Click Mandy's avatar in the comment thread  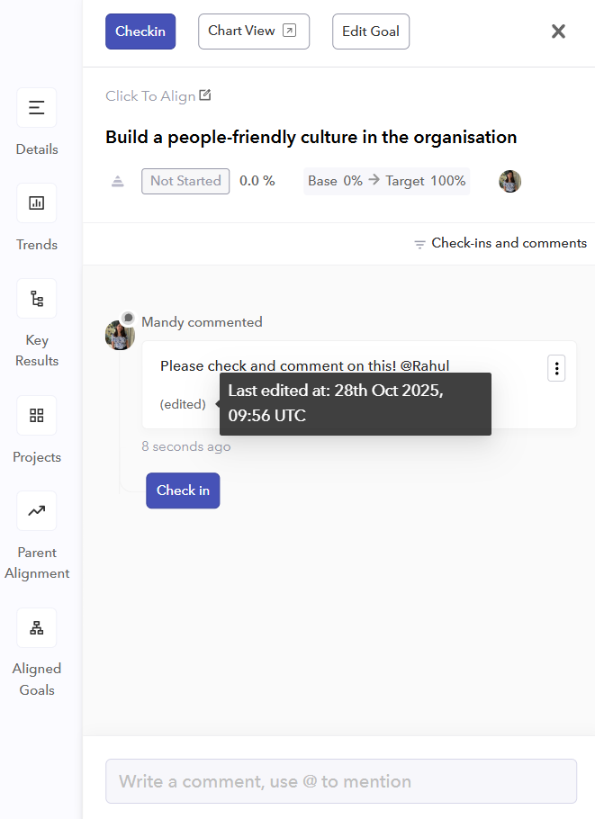coord(120,336)
